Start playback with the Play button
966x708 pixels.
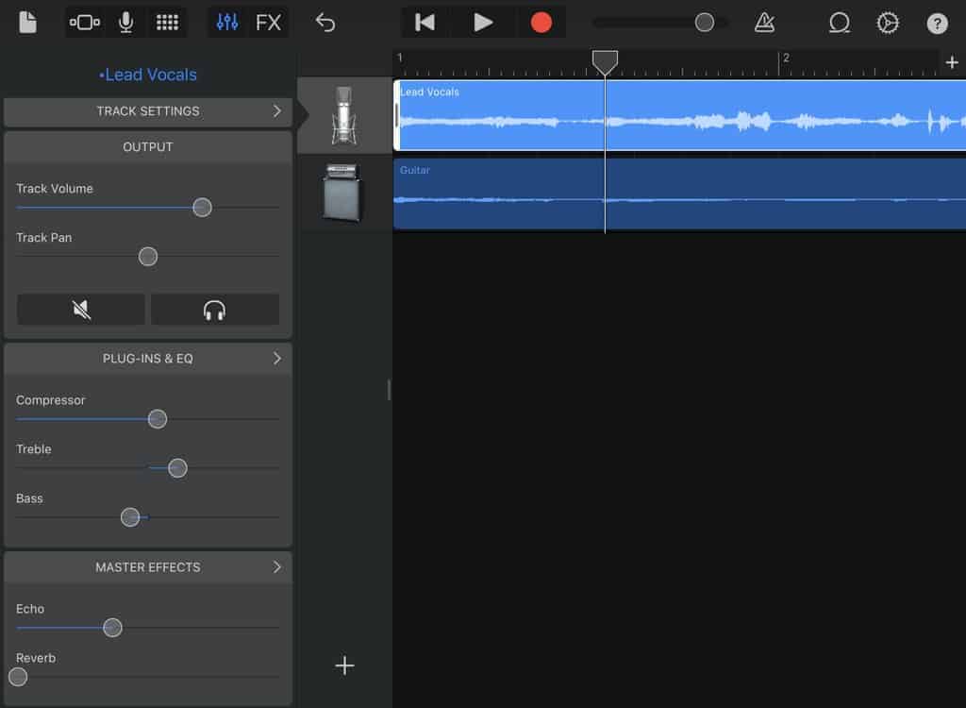pos(483,23)
